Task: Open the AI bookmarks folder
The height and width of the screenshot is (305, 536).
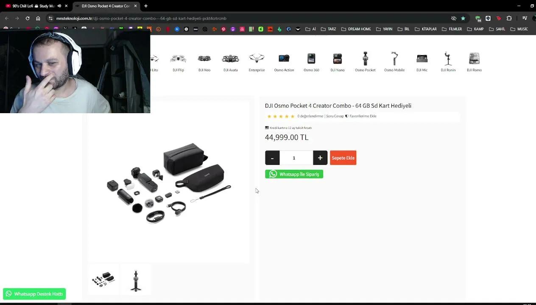Action: (x=311, y=29)
